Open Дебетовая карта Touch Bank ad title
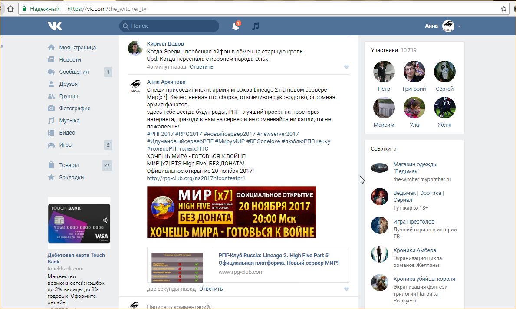The image size is (516, 309). coord(76,258)
